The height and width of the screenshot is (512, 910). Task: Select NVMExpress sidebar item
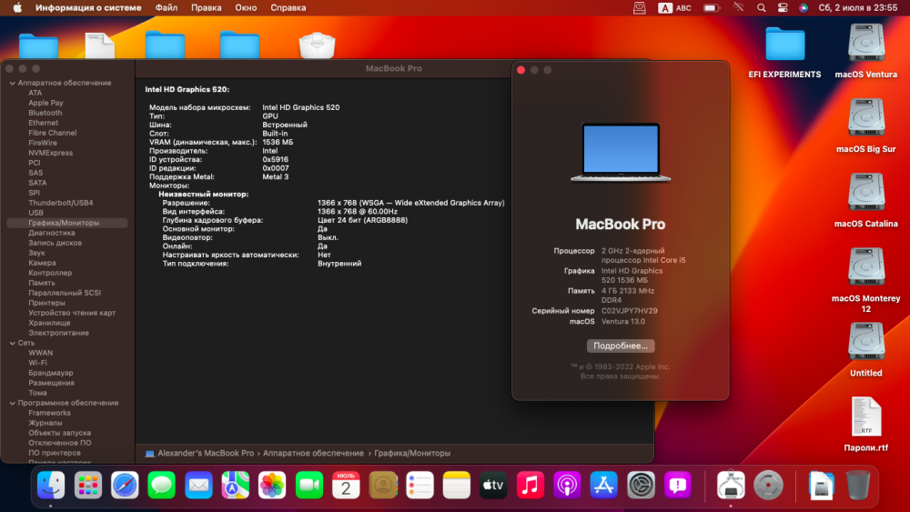coord(50,153)
